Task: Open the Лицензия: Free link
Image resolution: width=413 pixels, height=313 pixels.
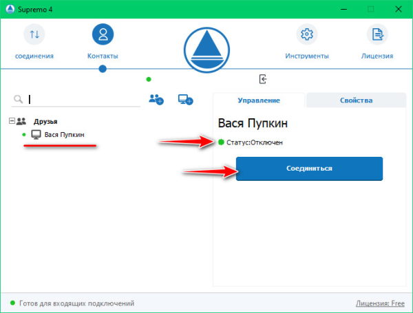Action: tap(380, 303)
